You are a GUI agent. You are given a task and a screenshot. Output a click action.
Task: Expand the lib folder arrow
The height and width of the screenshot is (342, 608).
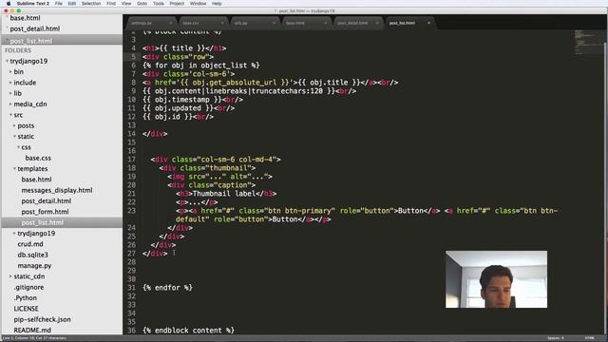click(10, 93)
